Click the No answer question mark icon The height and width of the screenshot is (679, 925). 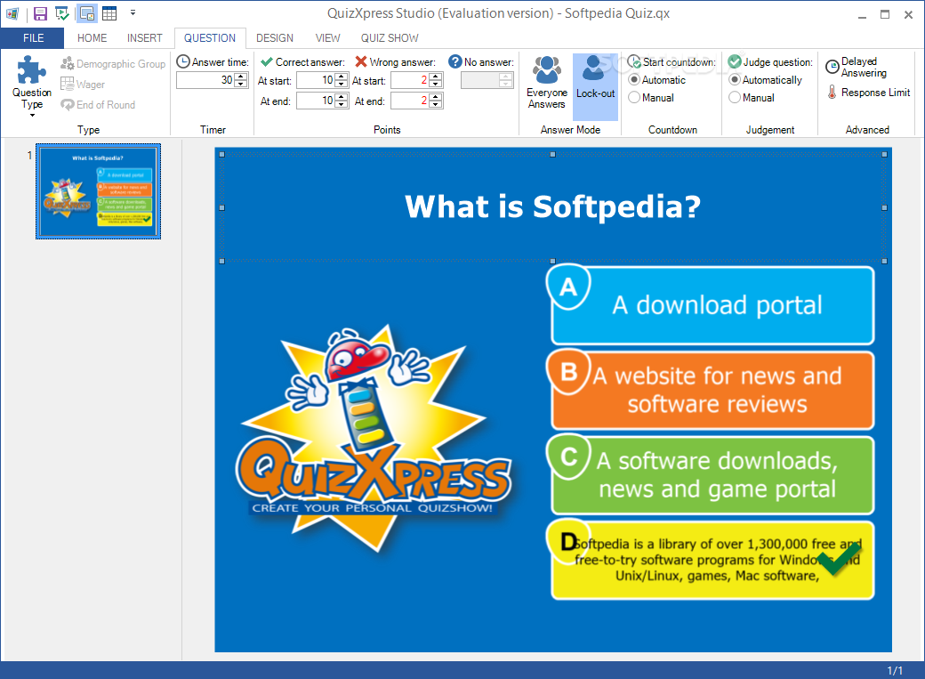click(454, 61)
